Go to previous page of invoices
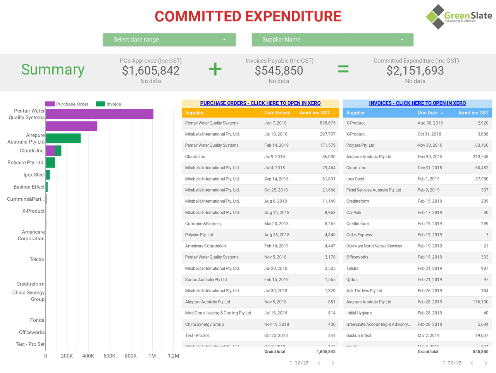 pos(472,363)
